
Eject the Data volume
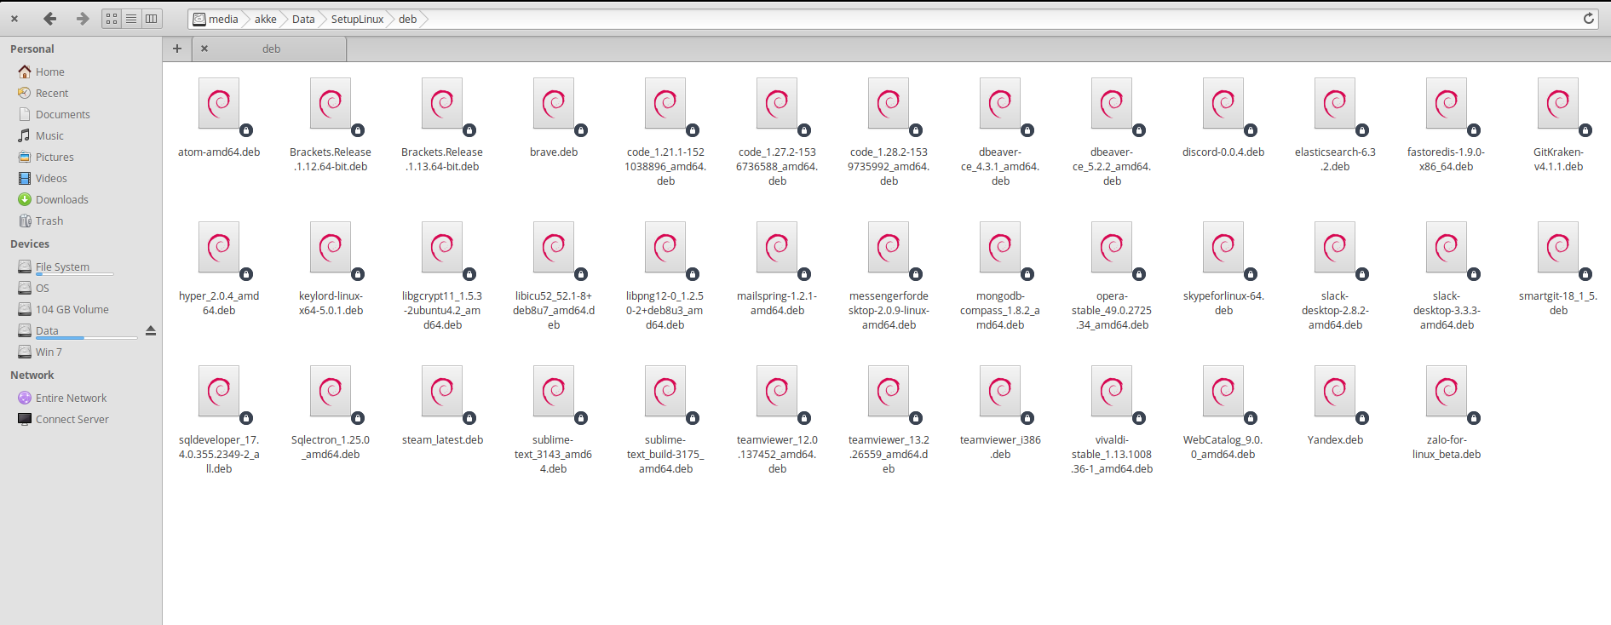coord(151,330)
